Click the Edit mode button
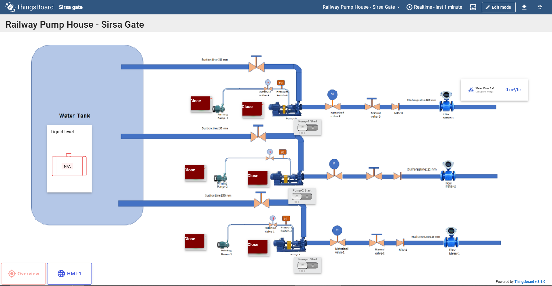 click(498, 7)
